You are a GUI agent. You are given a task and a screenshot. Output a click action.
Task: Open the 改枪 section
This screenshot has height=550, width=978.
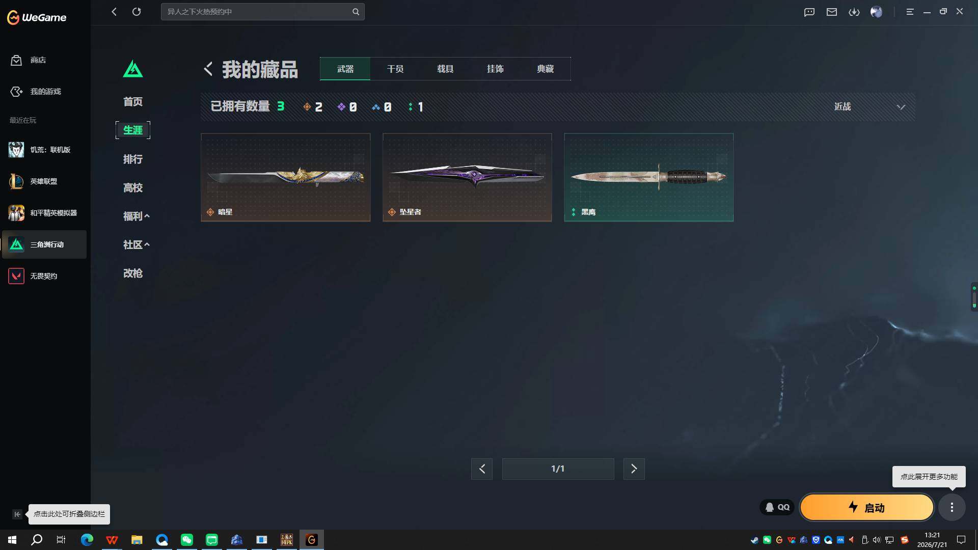click(133, 273)
